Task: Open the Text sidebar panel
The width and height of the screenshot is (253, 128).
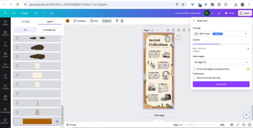Action: 5,44
